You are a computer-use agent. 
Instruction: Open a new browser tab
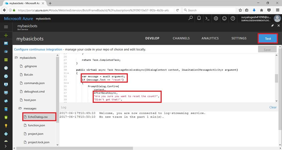50,3
